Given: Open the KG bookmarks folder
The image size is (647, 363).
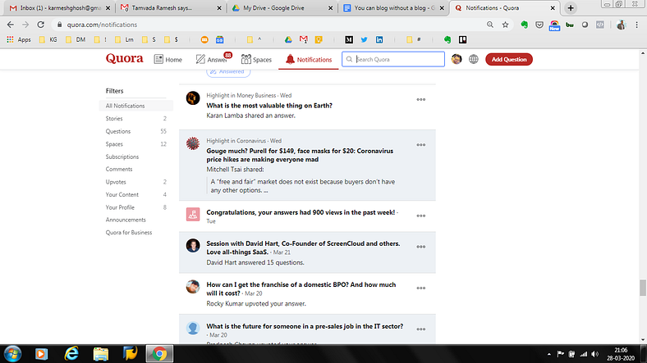Looking at the screenshot, I should 48,39.
